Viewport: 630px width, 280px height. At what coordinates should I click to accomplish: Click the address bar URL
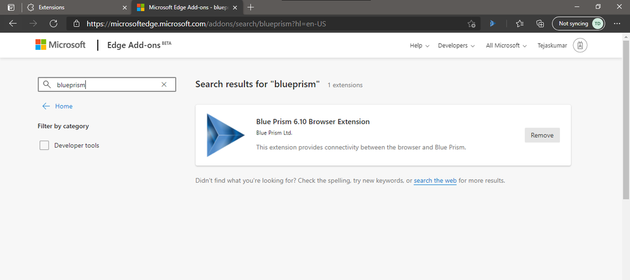click(x=206, y=24)
